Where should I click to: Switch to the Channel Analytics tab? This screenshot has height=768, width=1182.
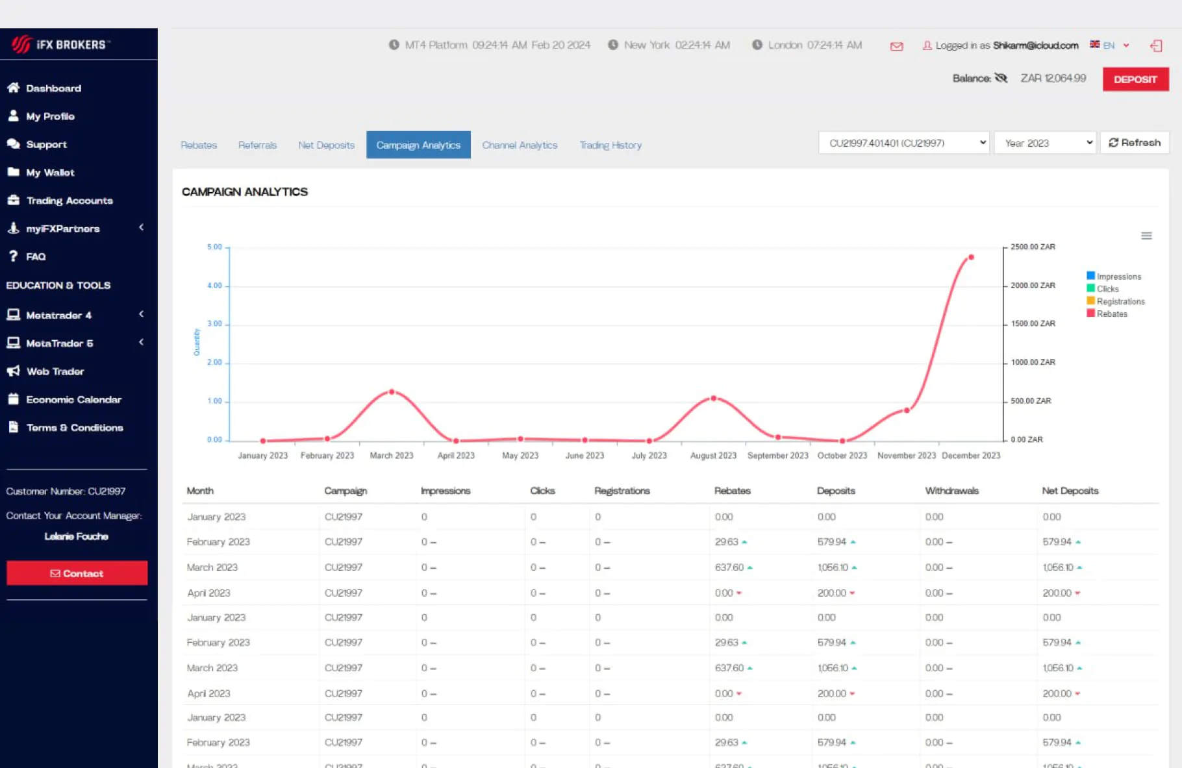520,145
